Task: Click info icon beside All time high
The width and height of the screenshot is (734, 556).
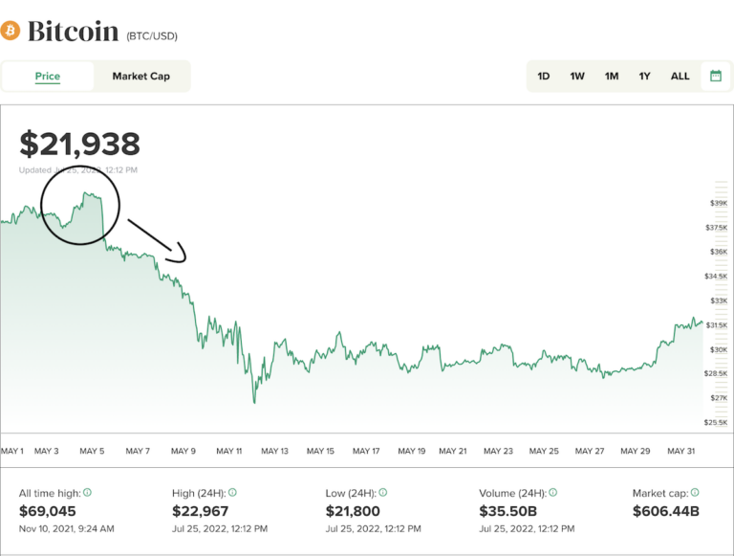Action: 87,493
